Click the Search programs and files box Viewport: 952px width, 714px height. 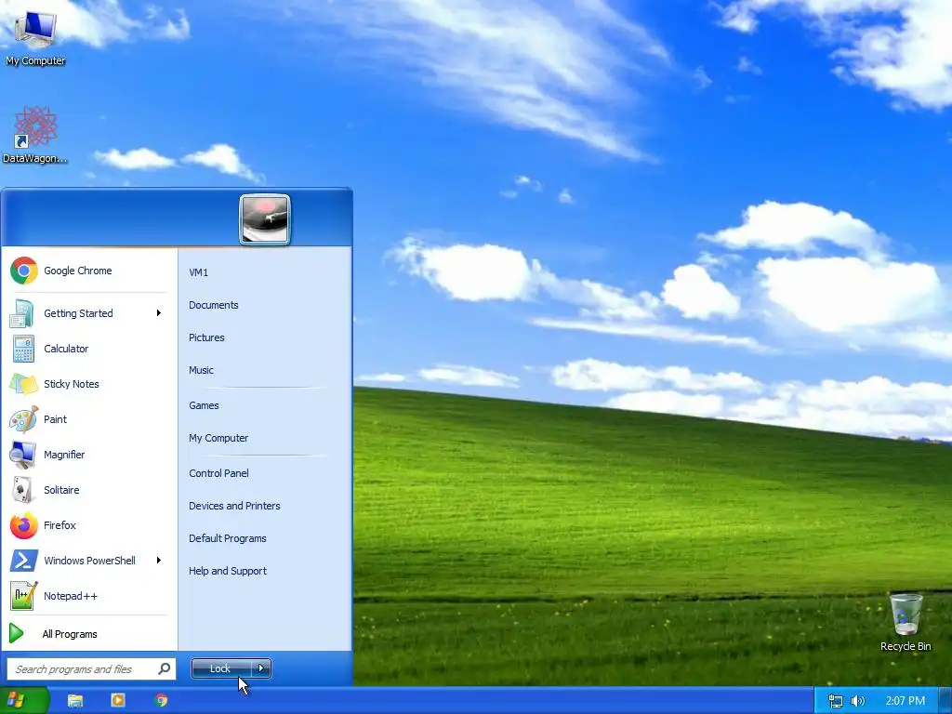(91, 669)
